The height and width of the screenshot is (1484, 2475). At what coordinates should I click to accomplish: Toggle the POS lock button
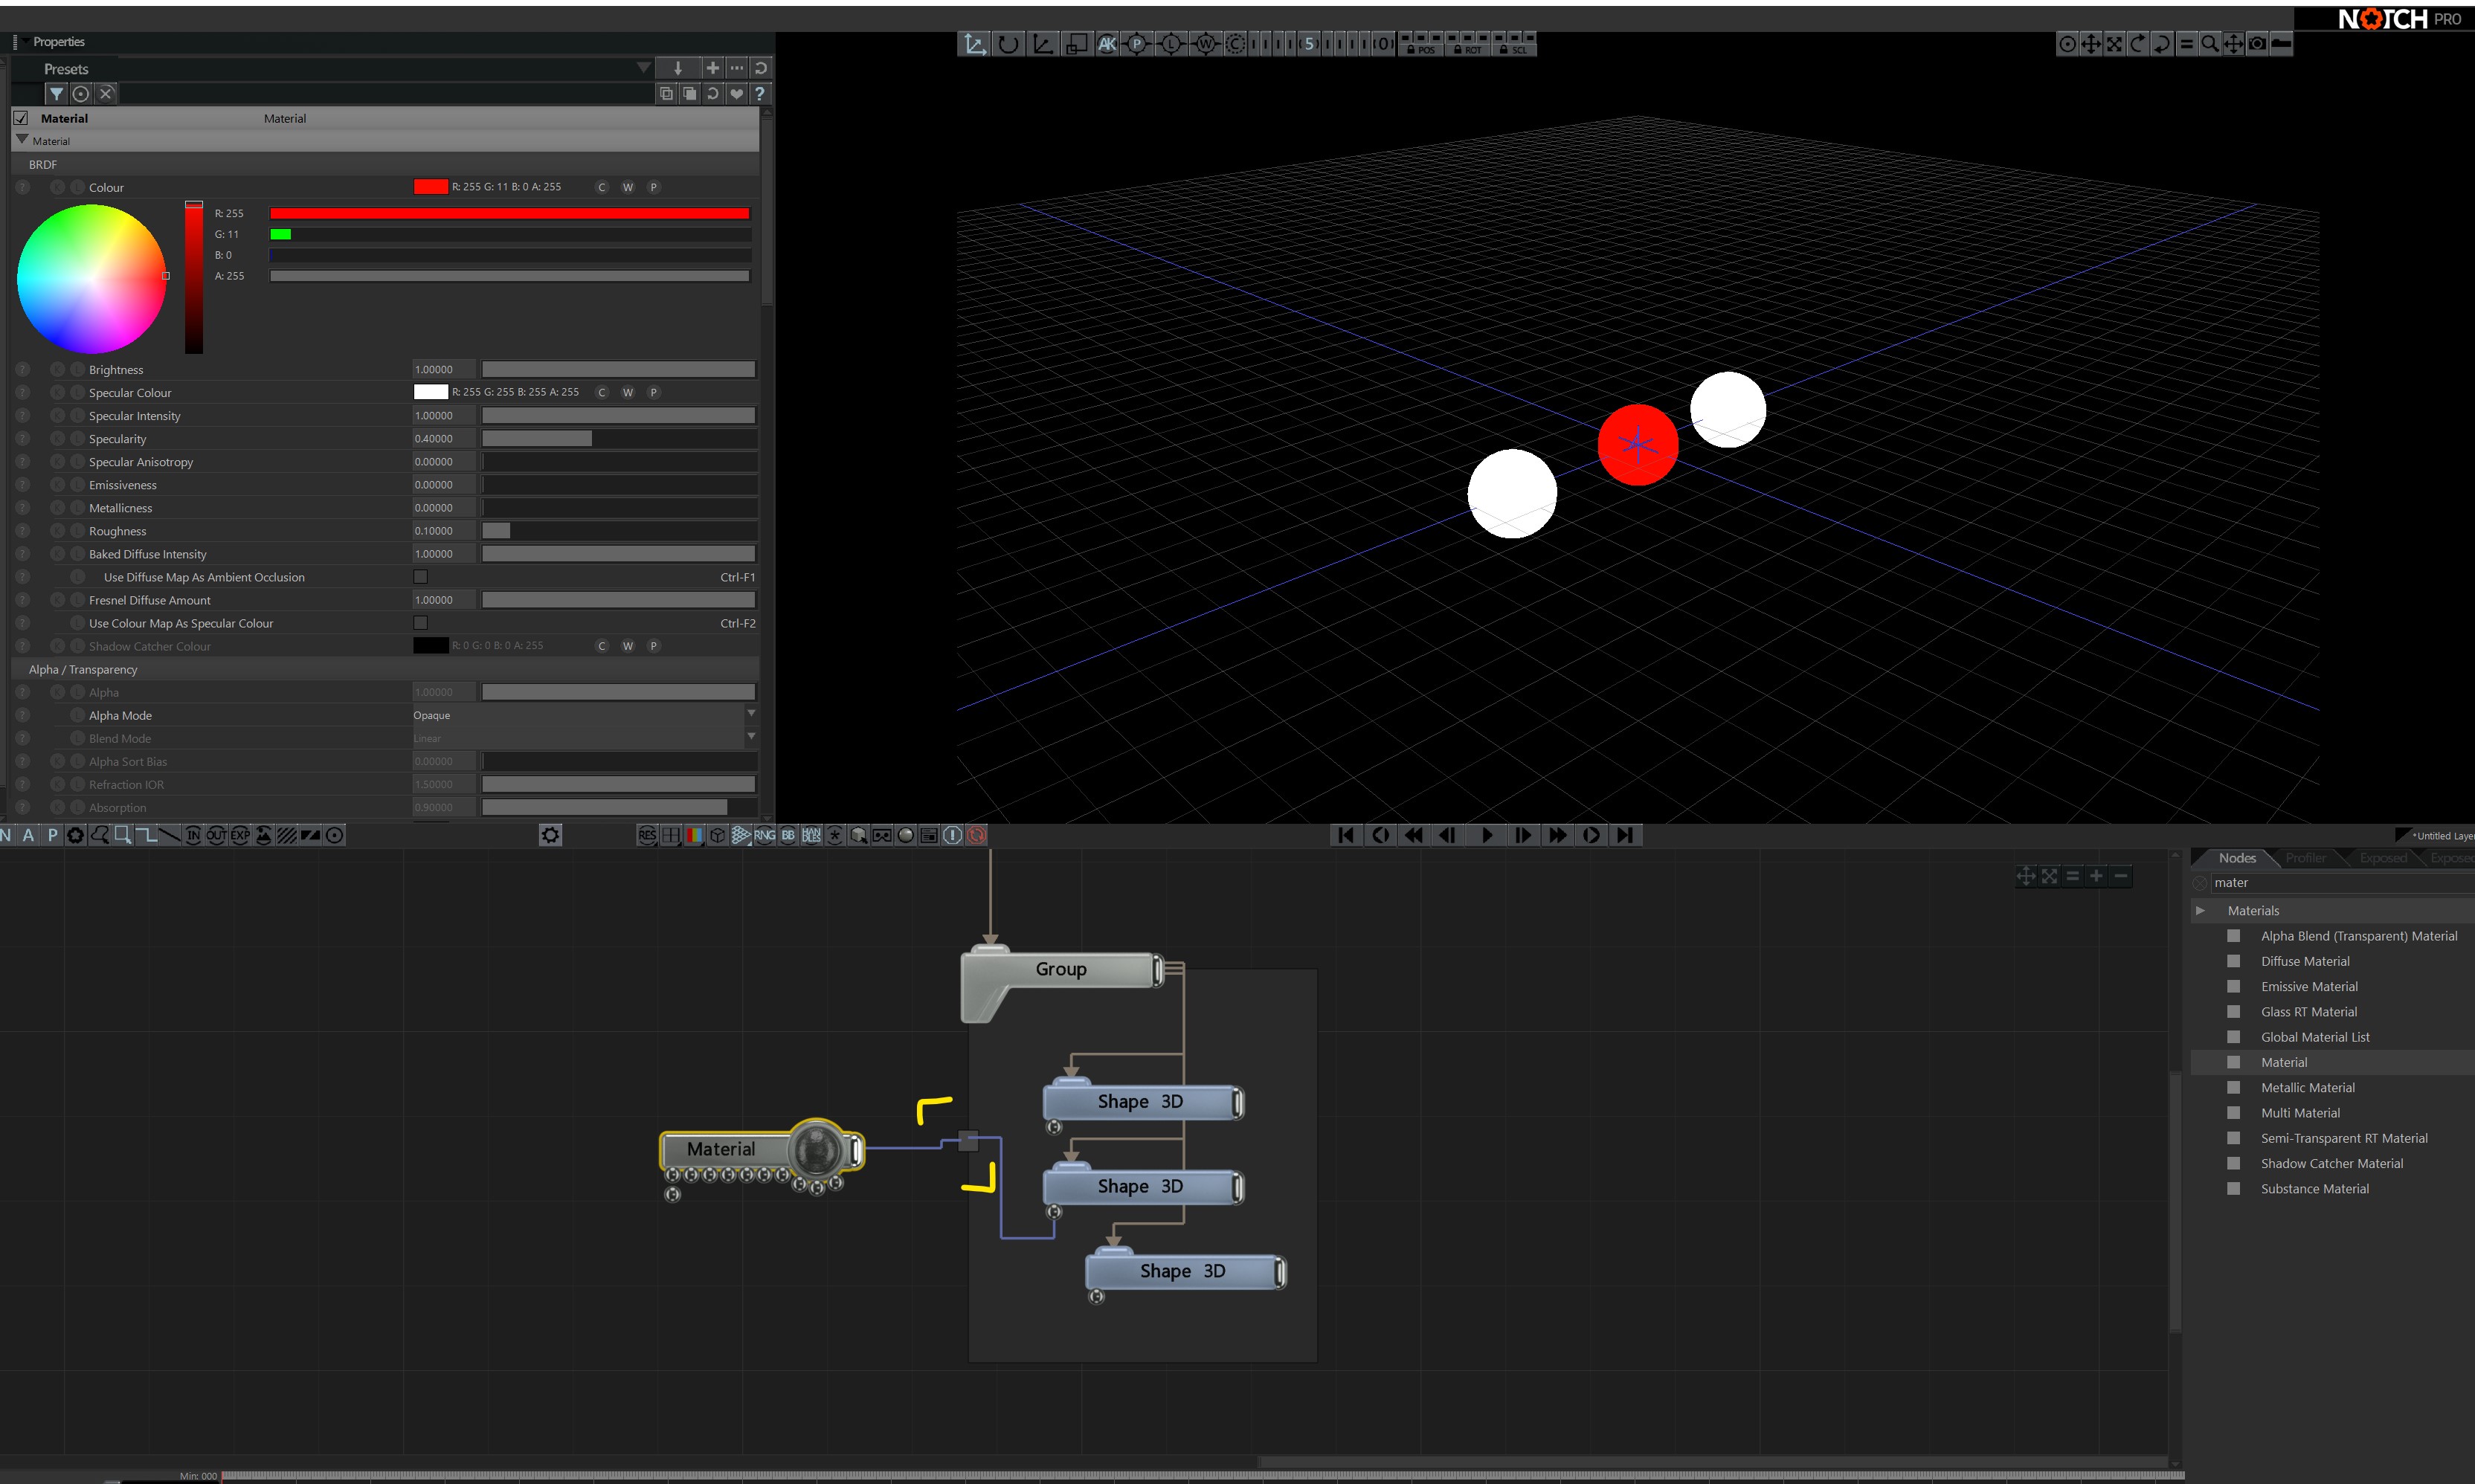[x=1421, y=49]
